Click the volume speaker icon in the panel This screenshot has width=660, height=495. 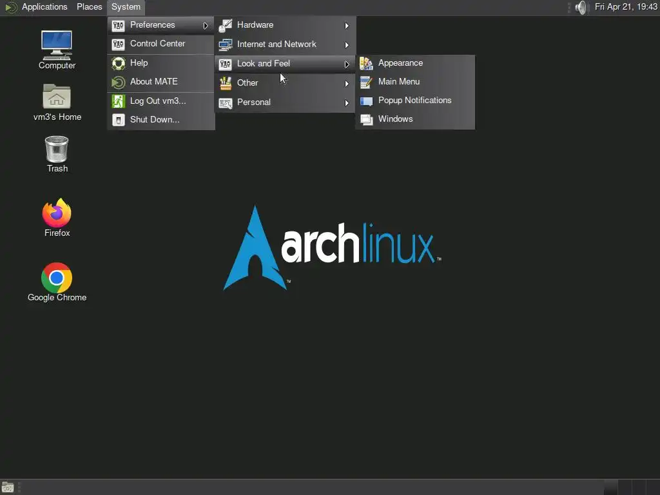point(581,7)
